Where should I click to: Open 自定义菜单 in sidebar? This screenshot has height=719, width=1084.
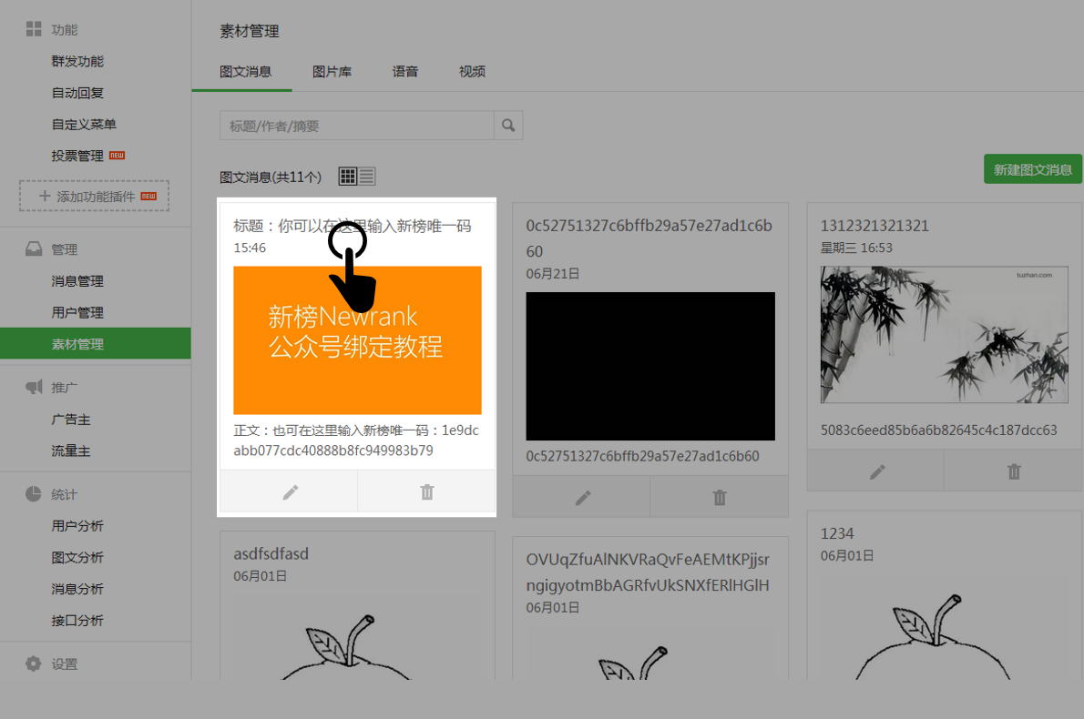click(x=84, y=125)
